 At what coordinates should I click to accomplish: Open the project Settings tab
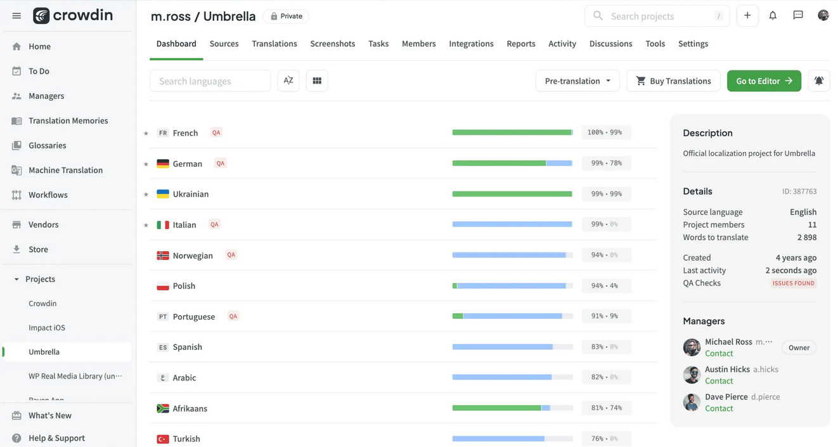click(x=693, y=44)
